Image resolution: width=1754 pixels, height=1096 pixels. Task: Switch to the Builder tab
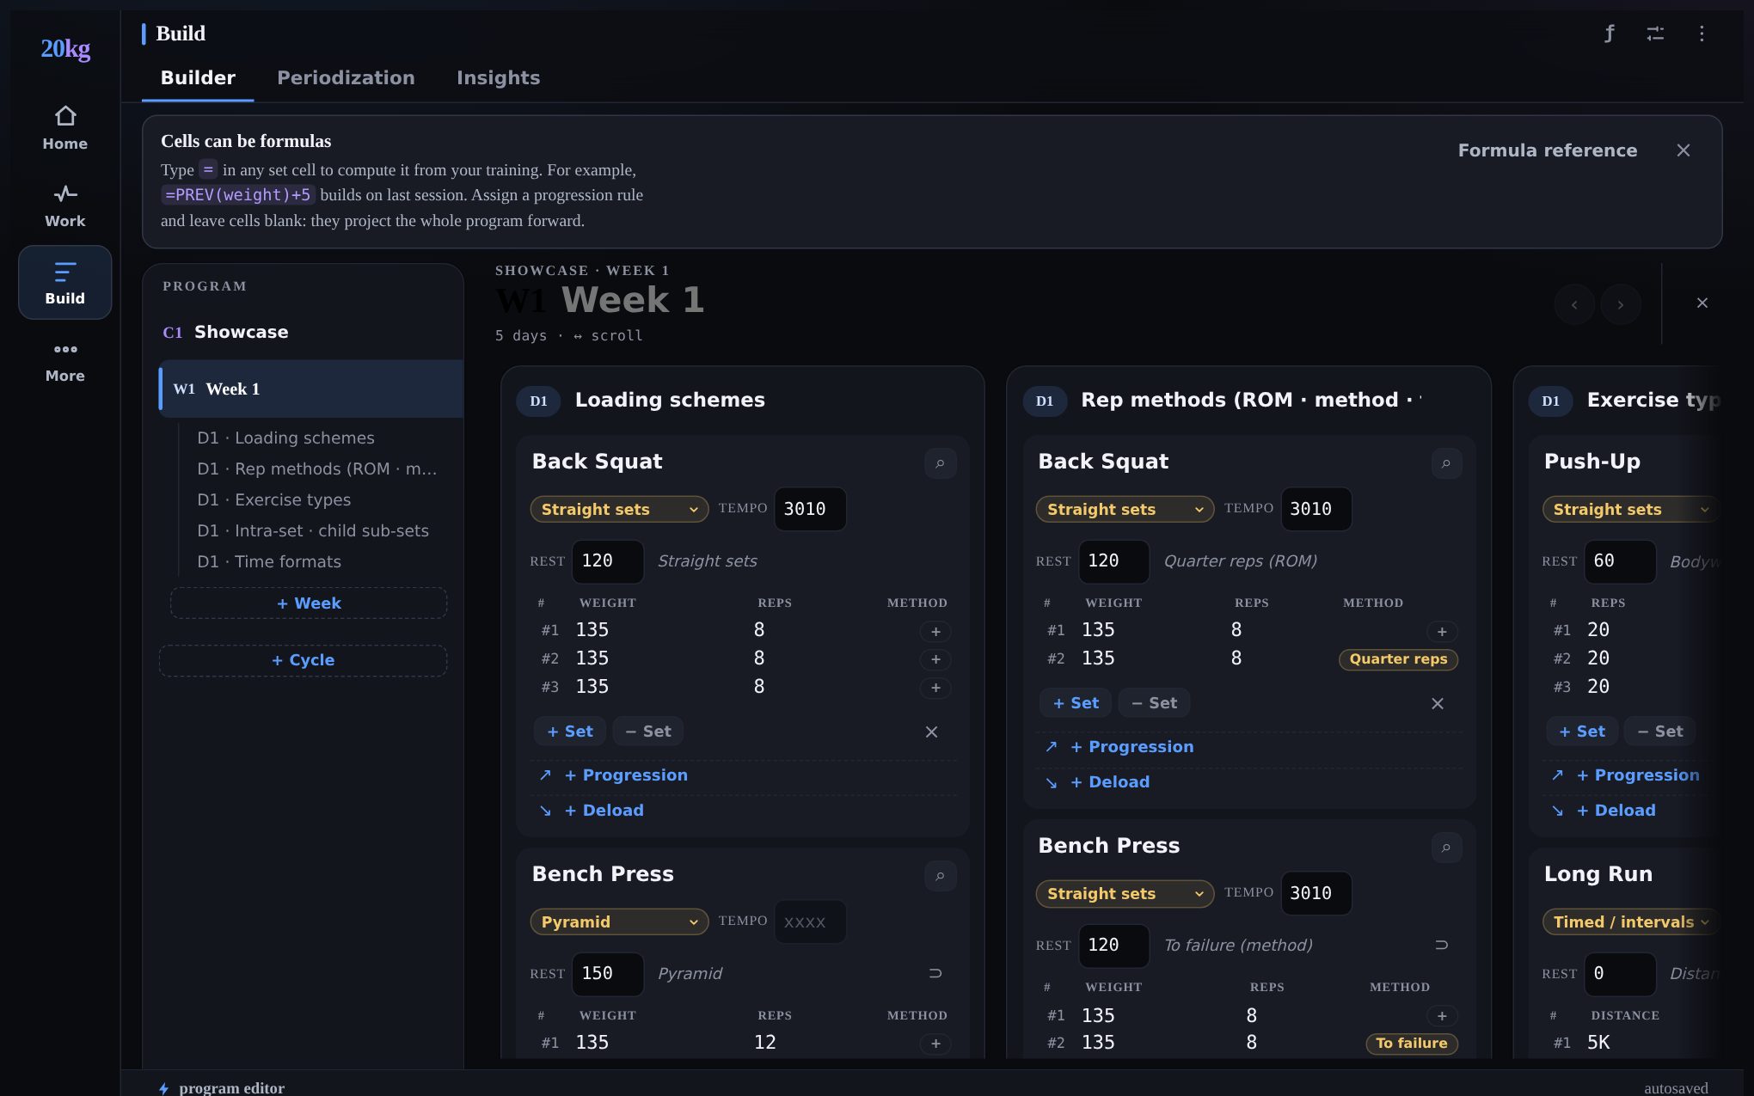[198, 77]
